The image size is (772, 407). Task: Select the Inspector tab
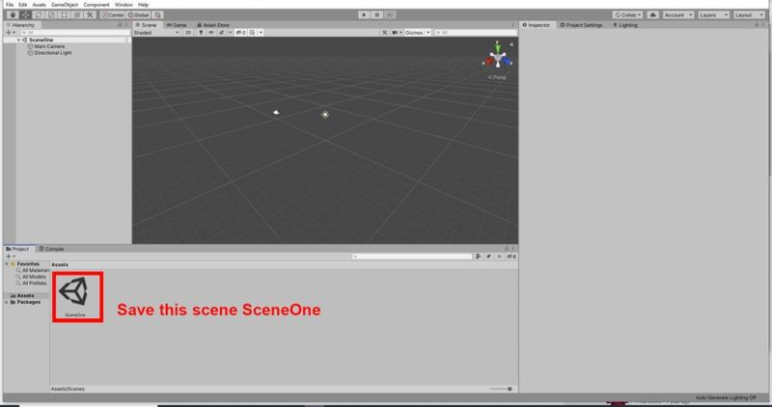(537, 25)
